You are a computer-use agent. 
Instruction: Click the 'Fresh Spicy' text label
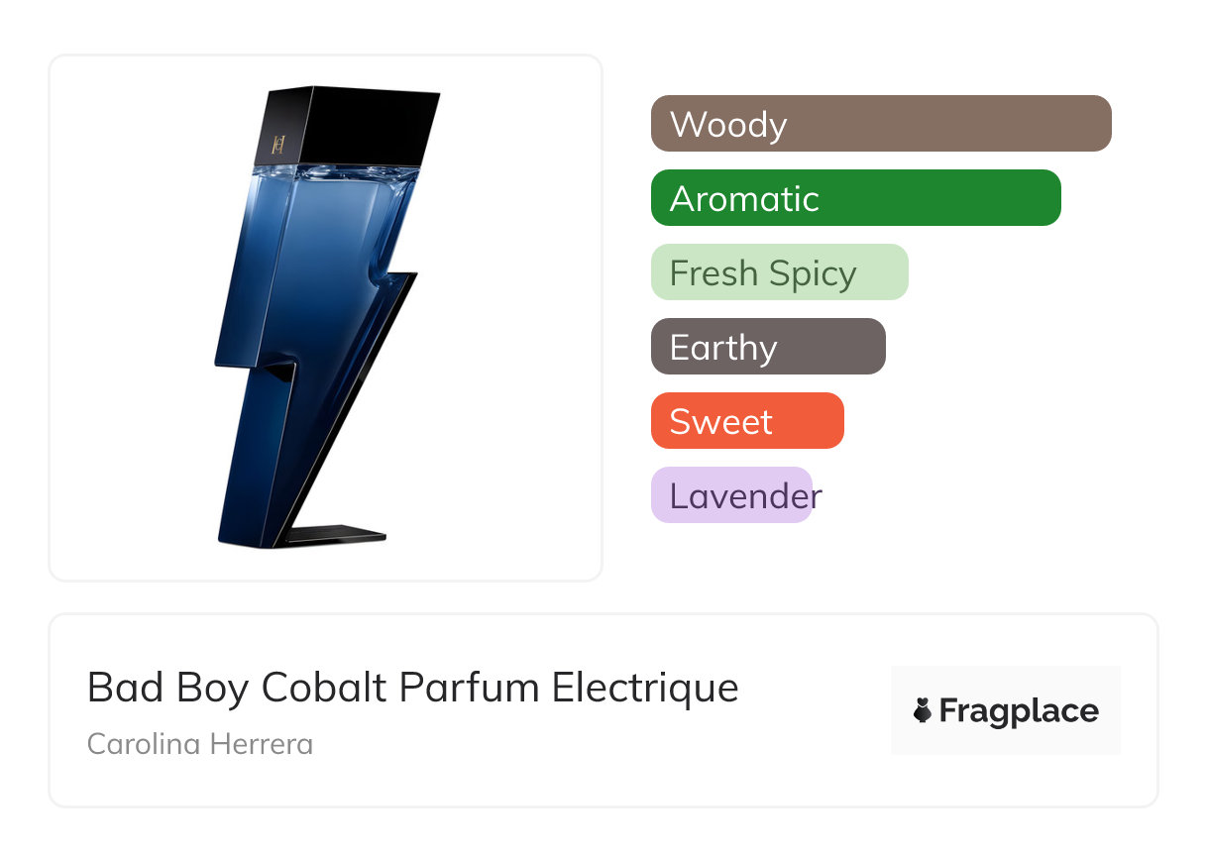(x=763, y=273)
